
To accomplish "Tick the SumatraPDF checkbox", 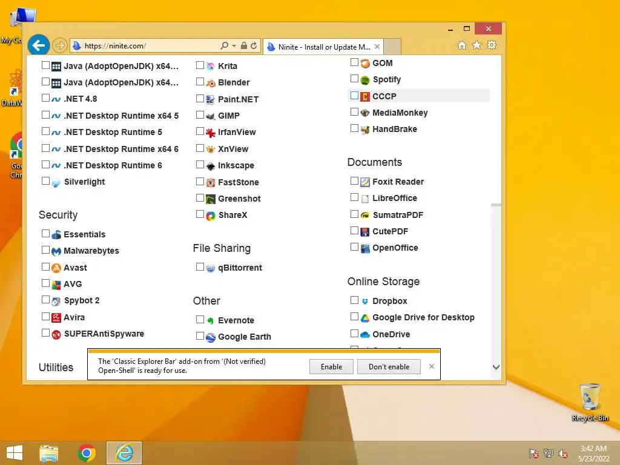I will tap(354, 214).
